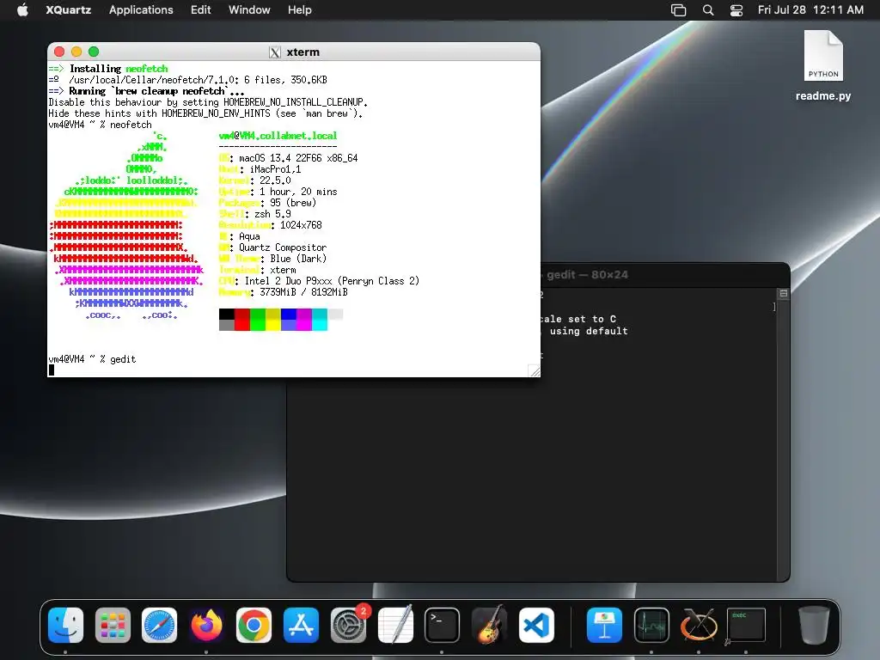Click the gedit Terminal window scrollbar
This screenshot has height=660, width=880.
783,440
